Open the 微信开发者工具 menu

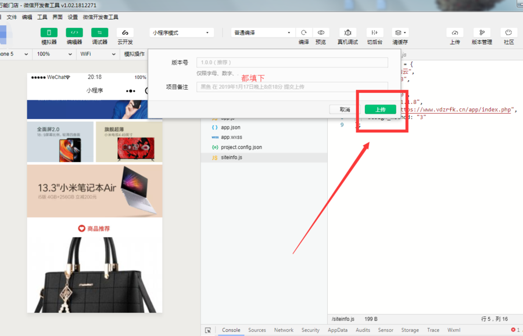click(101, 17)
